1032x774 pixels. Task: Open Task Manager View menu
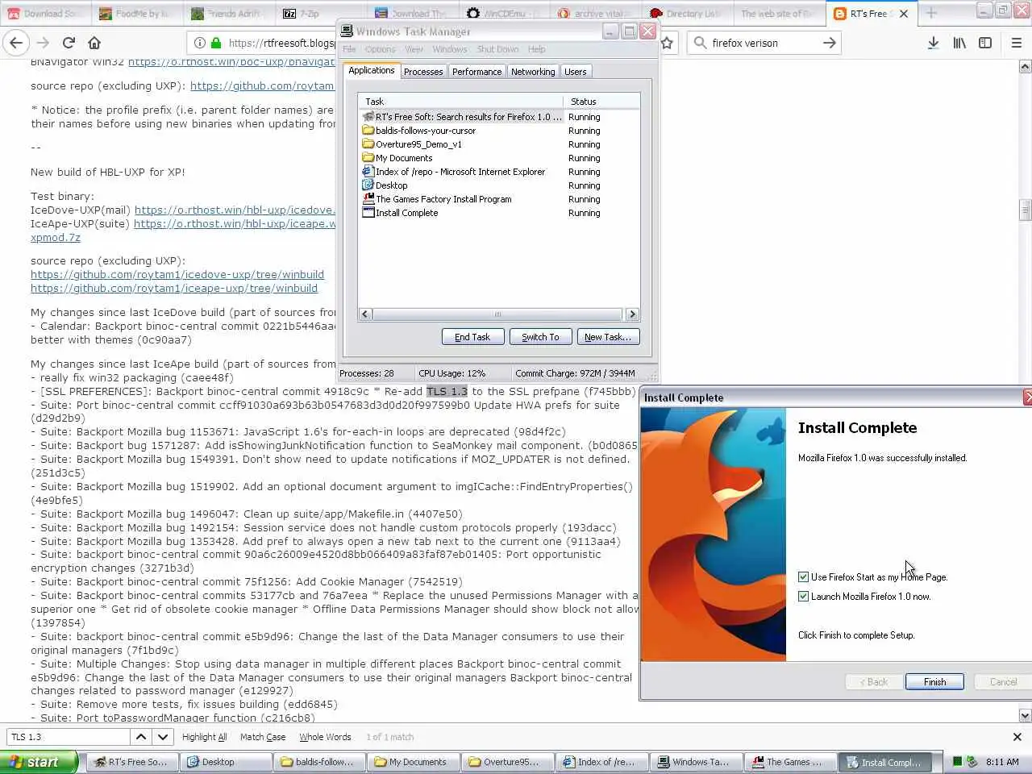(x=414, y=49)
